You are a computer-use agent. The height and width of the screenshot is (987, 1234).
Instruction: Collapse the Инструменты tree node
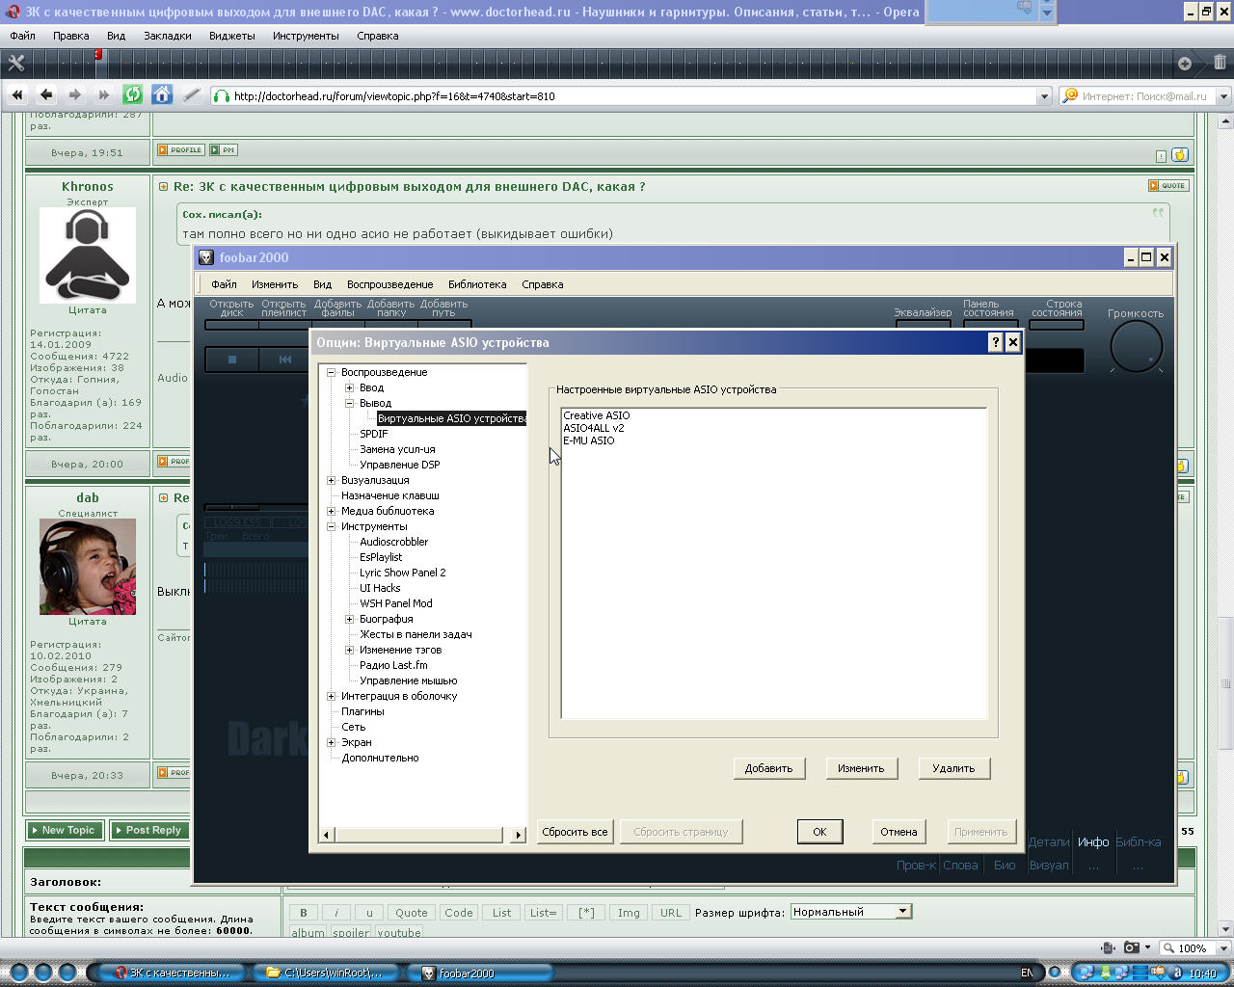[x=331, y=526]
